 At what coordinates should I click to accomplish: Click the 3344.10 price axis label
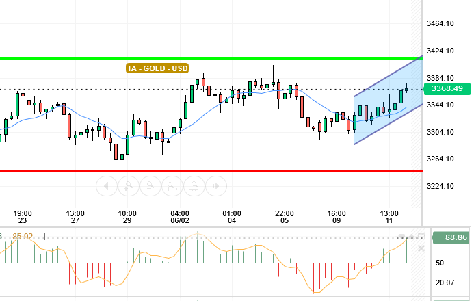440,105
